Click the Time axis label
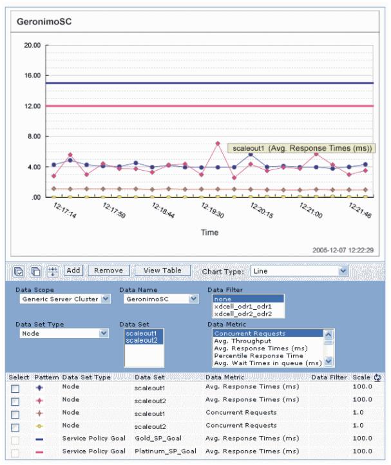 coord(210,232)
